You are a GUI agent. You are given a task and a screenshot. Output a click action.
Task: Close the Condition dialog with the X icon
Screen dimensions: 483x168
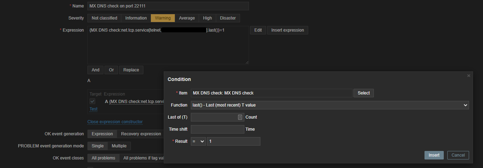pos(469,76)
